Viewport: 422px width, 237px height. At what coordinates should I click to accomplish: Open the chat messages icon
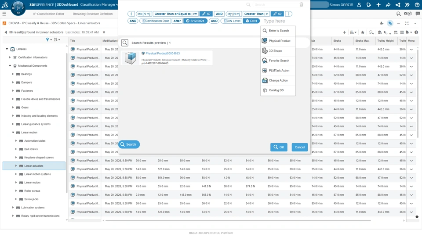[418, 14]
